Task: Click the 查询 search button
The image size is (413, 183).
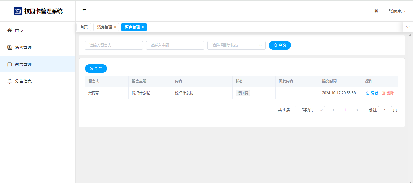Action: 280,45
